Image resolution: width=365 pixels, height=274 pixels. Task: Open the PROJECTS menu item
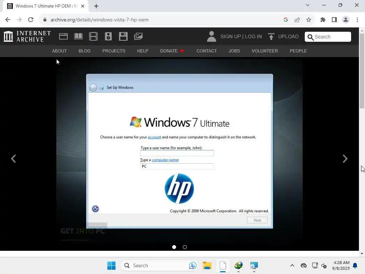(114, 51)
